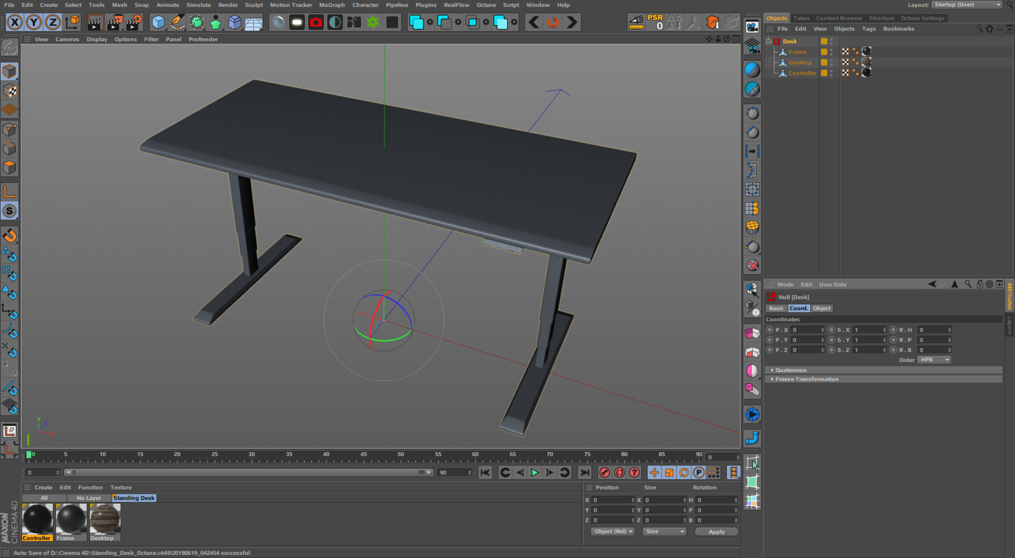
Task: Toggle Frame object's render visibility dot
Action: [x=831, y=54]
